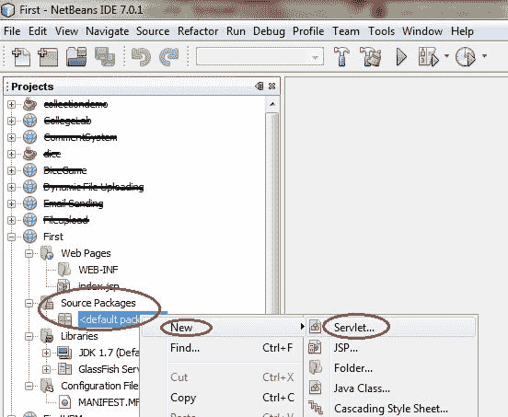The width and height of the screenshot is (508, 417).
Task: Expand the dice project node
Action: [11, 154]
